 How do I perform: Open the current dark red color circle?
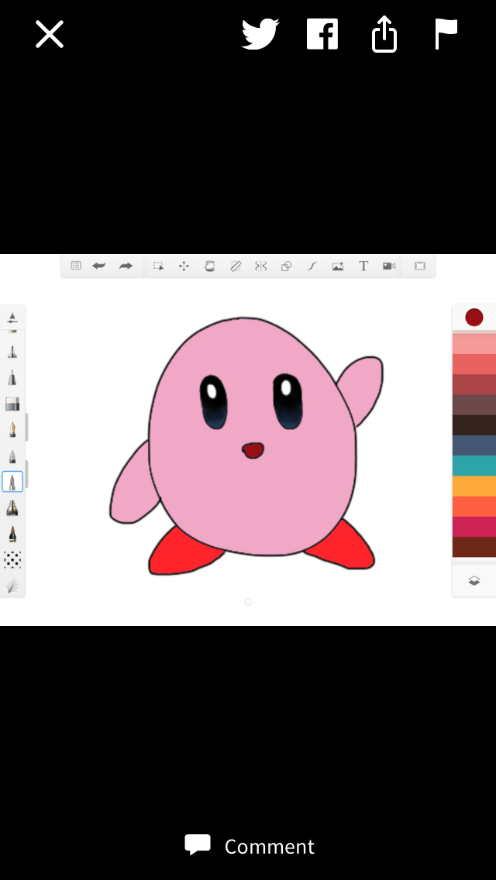click(474, 318)
